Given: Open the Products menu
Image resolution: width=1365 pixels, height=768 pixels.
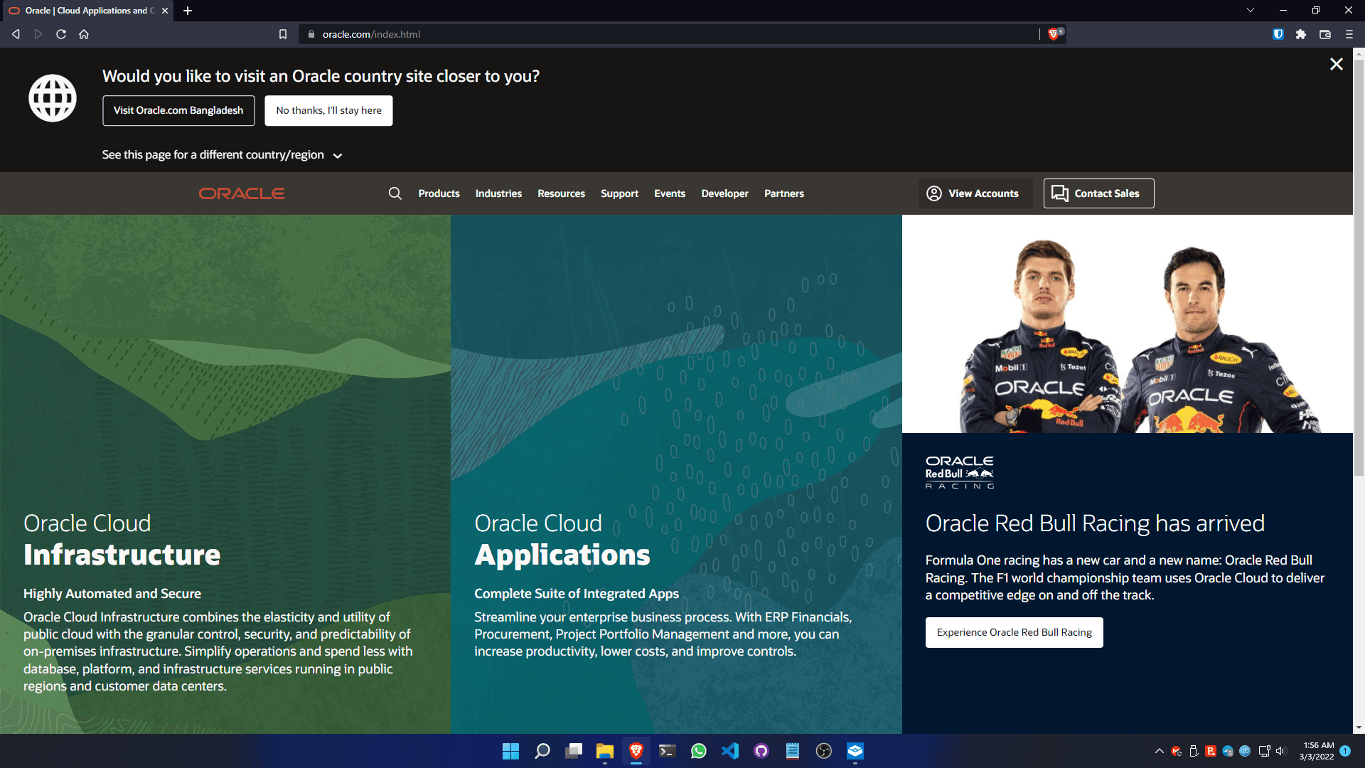Looking at the screenshot, I should 439,193.
